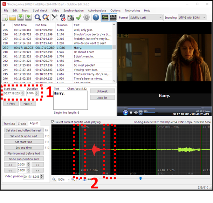The width and height of the screenshot is (213, 203).
Task: Toggle 'Select current subtitle while playing' checkbox
Action: pos(53,122)
